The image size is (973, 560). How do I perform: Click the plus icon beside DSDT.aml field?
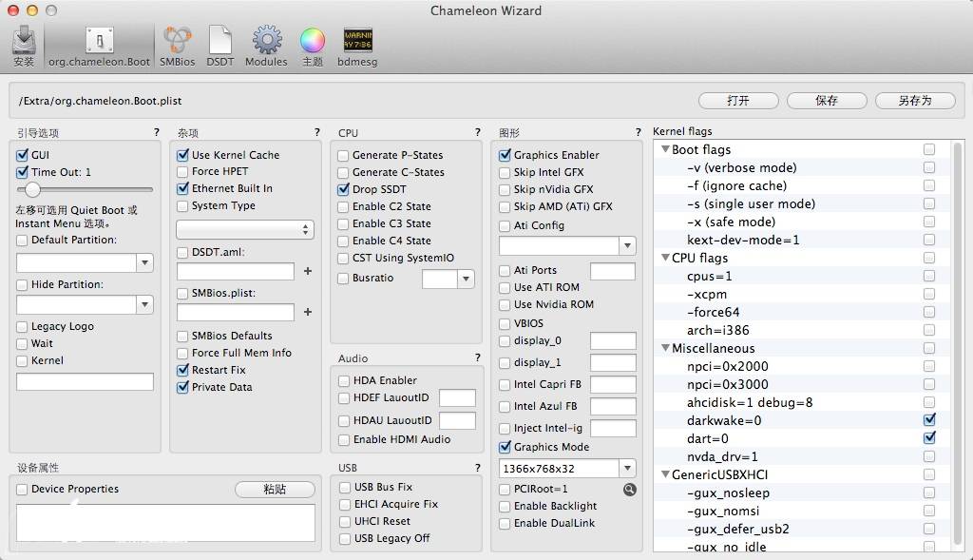click(308, 271)
